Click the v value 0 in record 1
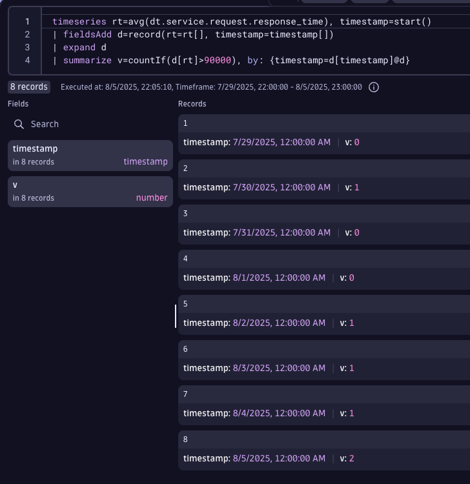Screen dimensions: 470x484 (356, 143)
